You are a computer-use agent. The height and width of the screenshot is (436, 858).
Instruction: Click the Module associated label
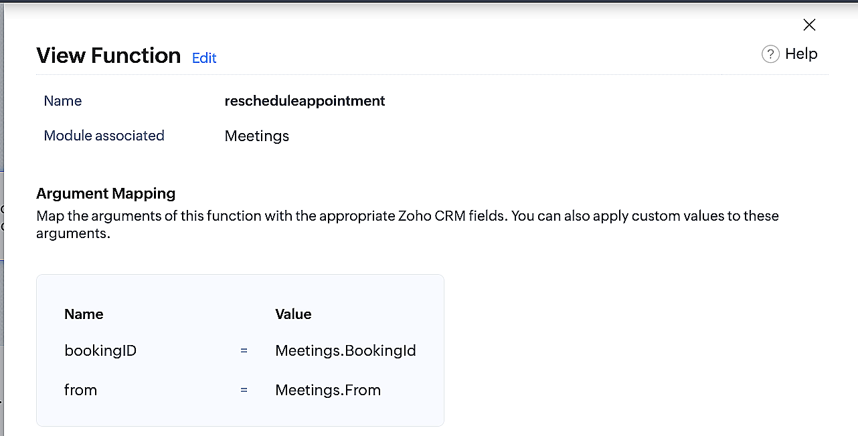pos(104,136)
